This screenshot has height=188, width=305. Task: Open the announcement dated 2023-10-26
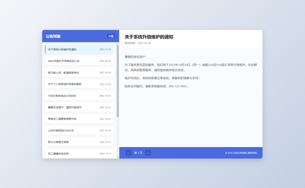[79, 73]
